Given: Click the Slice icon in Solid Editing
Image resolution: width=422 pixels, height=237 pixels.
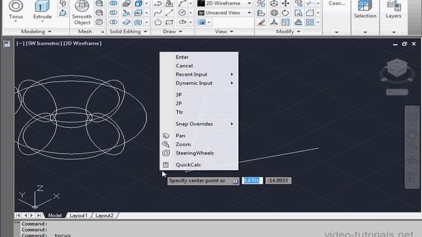Looking at the screenshot, I should tap(126, 13).
